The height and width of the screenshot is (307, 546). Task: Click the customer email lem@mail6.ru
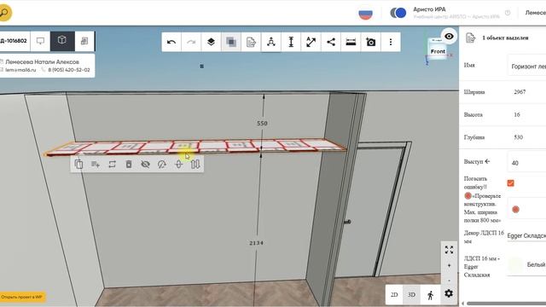(20, 70)
